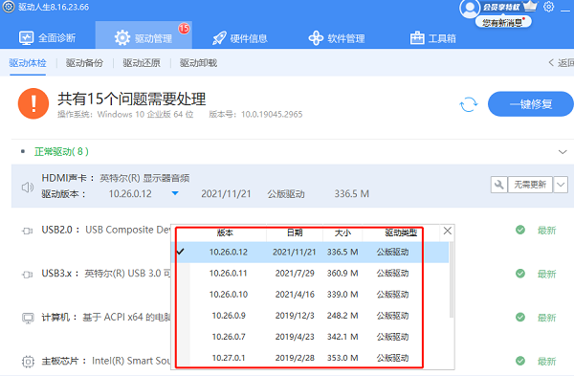This screenshot has height=376, width=574.
Task: Select version 10.26.0.9 in list
Action: coord(310,316)
